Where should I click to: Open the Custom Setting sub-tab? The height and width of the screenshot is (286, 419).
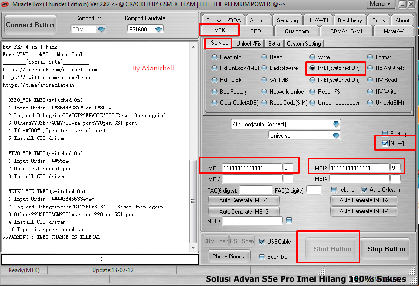(304, 43)
